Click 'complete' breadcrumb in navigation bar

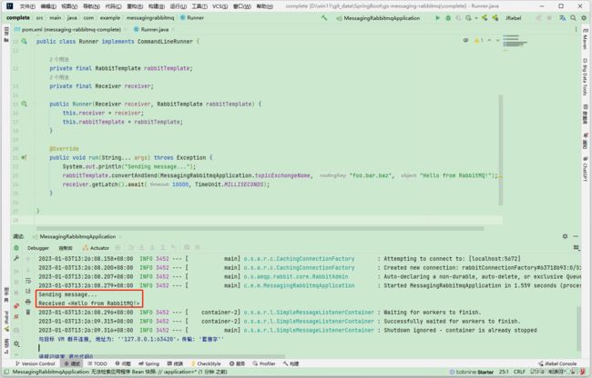tap(17, 17)
